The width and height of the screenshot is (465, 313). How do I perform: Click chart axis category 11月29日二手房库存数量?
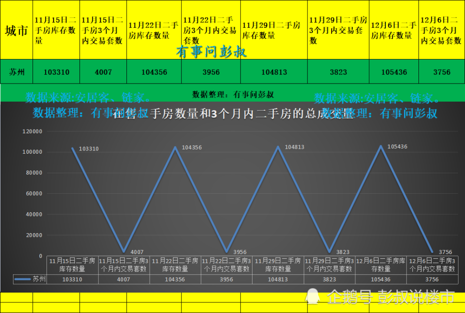click(x=278, y=265)
